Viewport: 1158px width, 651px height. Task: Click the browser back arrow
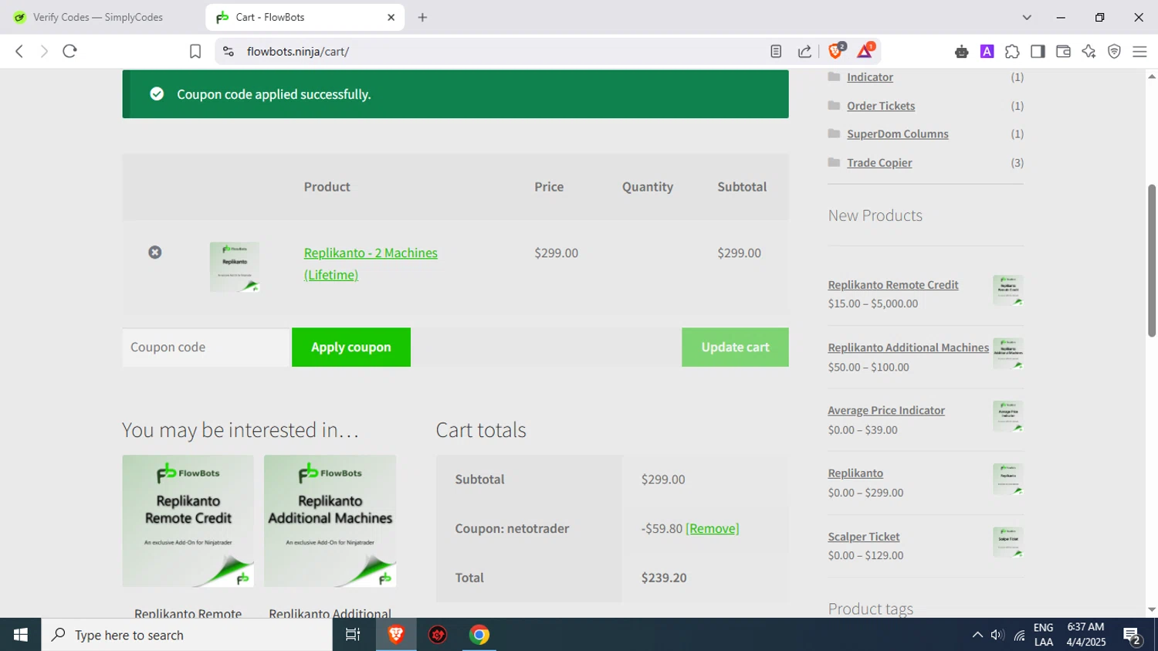[19, 52]
